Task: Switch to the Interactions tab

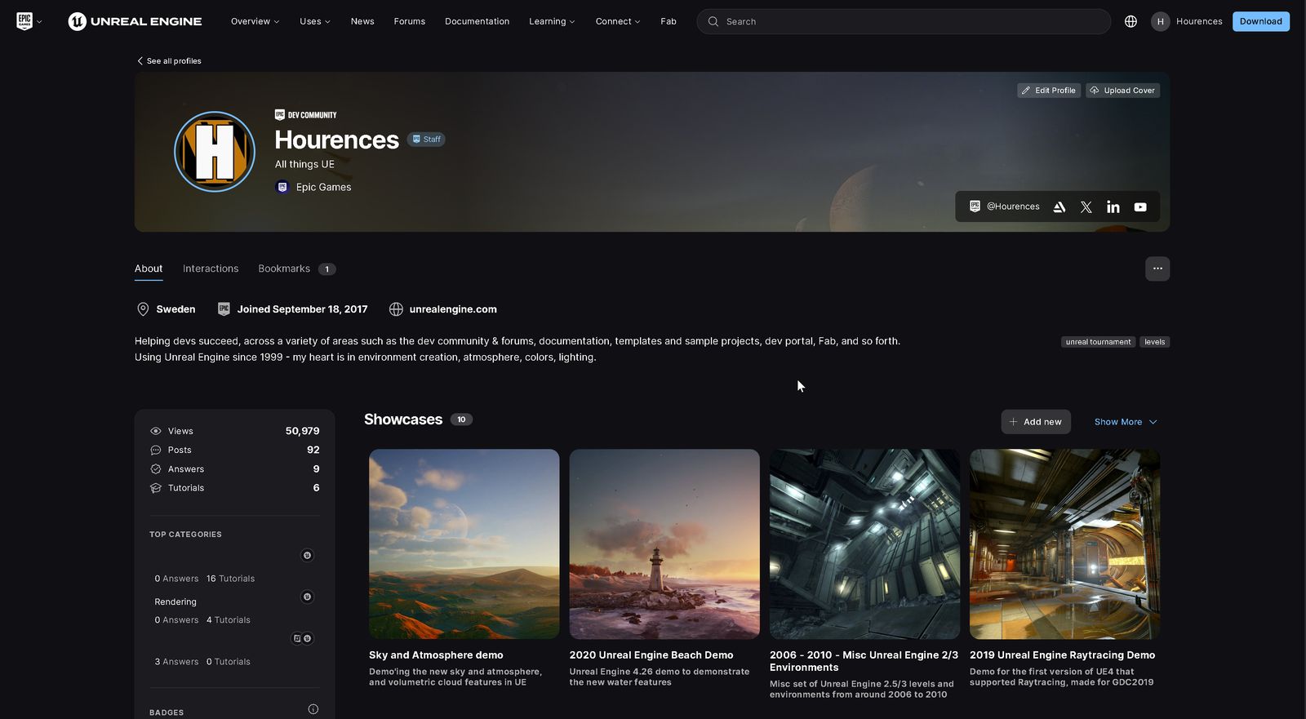Action: pyautogui.click(x=211, y=269)
